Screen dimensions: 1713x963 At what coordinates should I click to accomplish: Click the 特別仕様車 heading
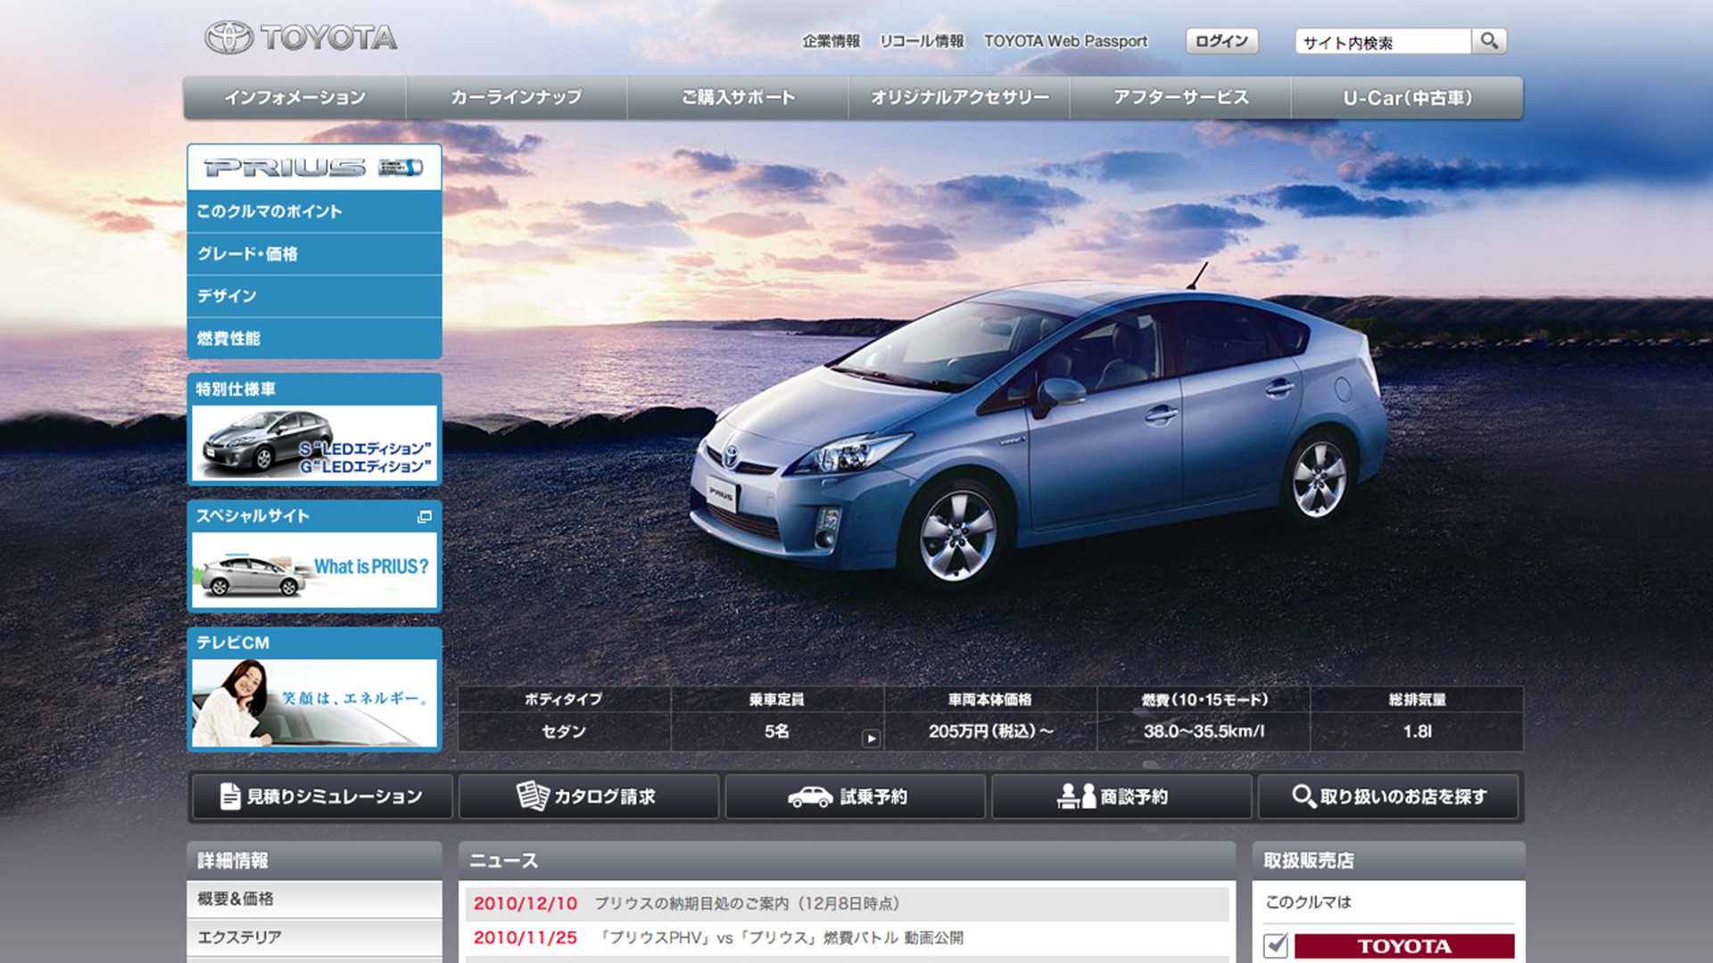pyautogui.click(x=236, y=390)
